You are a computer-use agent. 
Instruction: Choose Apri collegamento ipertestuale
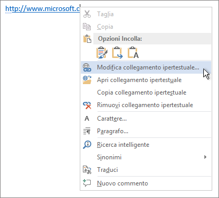click(x=139, y=80)
